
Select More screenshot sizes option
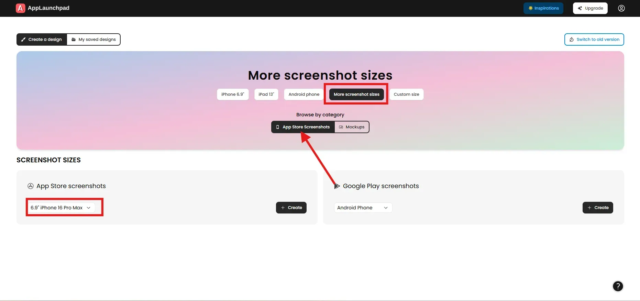(x=356, y=94)
